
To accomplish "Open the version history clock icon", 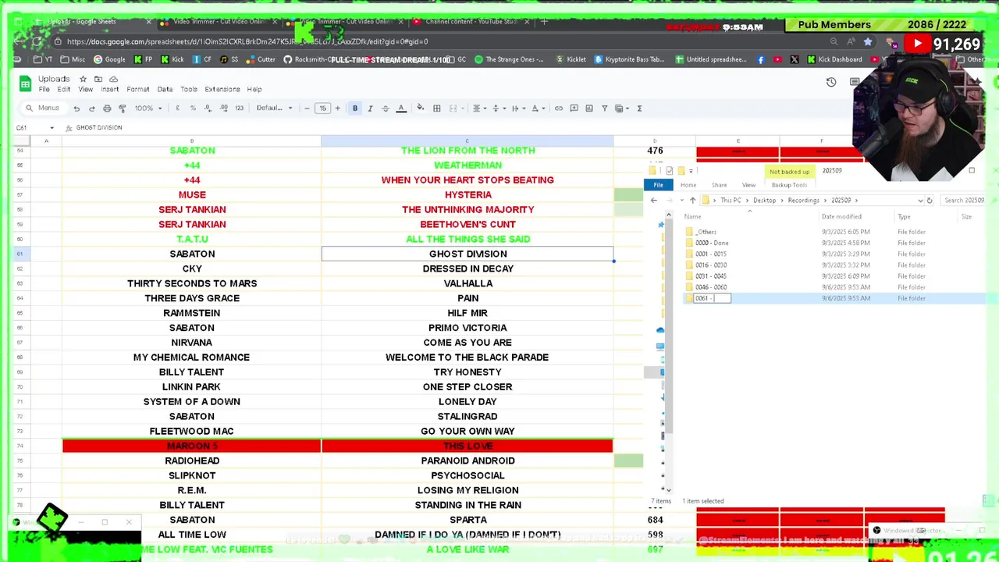I will 831,82.
